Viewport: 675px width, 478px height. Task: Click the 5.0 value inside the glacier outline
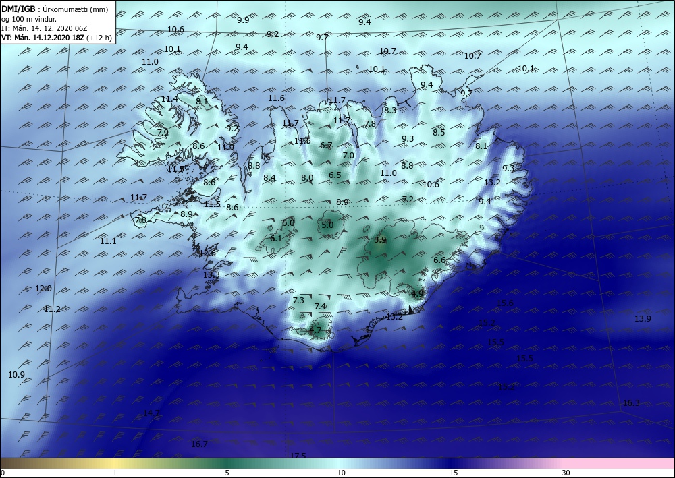click(327, 225)
